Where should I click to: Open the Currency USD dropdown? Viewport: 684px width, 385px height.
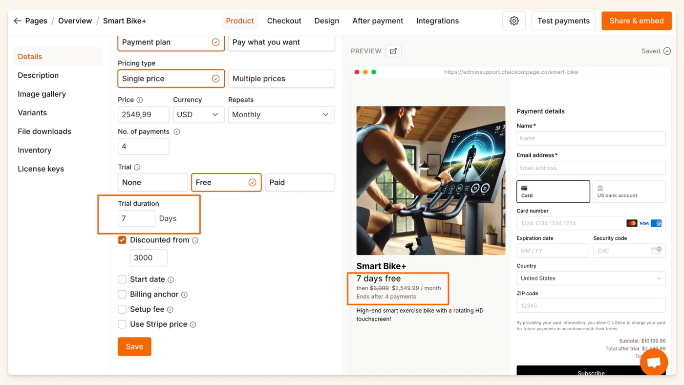[x=198, y=114]
